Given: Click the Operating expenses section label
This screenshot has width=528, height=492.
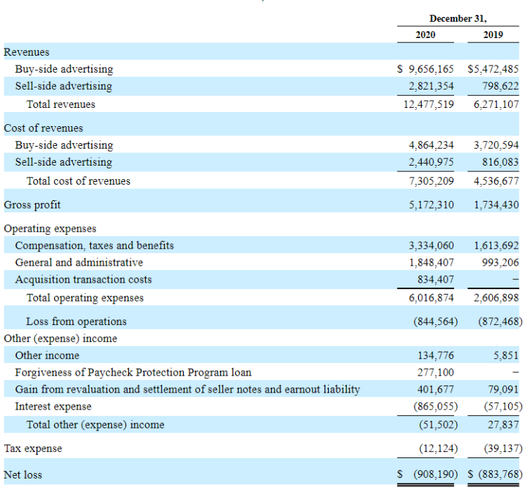Looking at the screenshot, I should (50, 228).
